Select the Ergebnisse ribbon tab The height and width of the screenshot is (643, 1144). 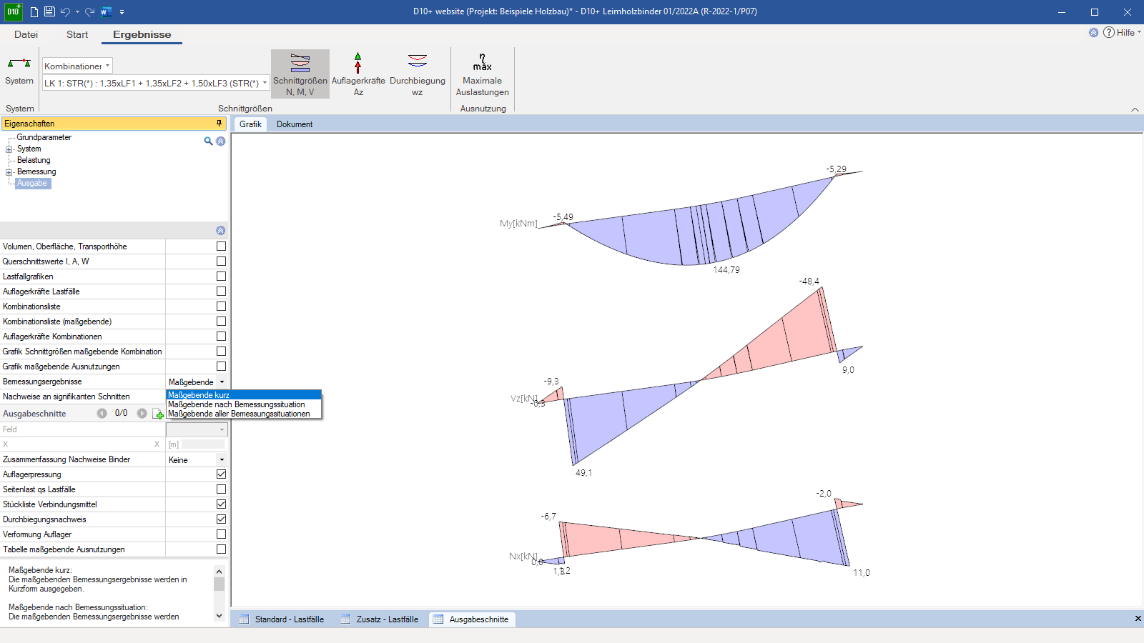[x=142, y=34]
